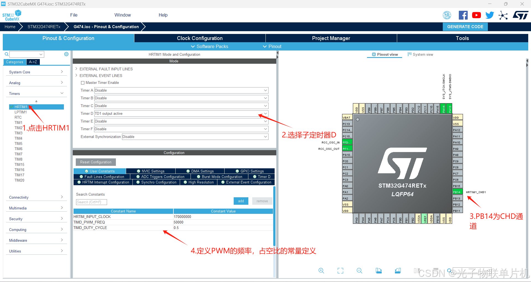The width and height of the screenshot is (531, 282).
Task: Open the ST community network icon
Action: pos(503,15)
